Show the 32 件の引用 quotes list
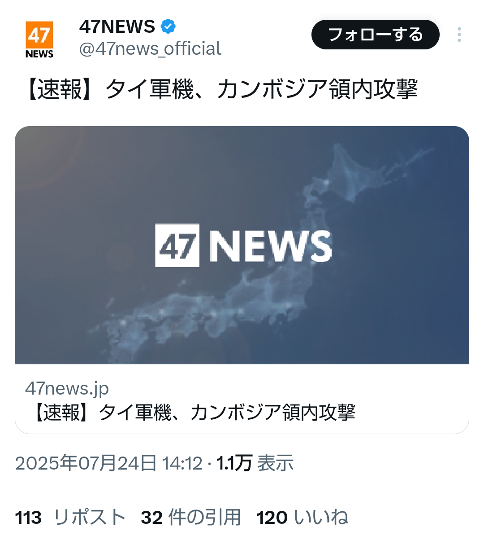Viewport: 484px width, 536px height. tap(191, 517)
